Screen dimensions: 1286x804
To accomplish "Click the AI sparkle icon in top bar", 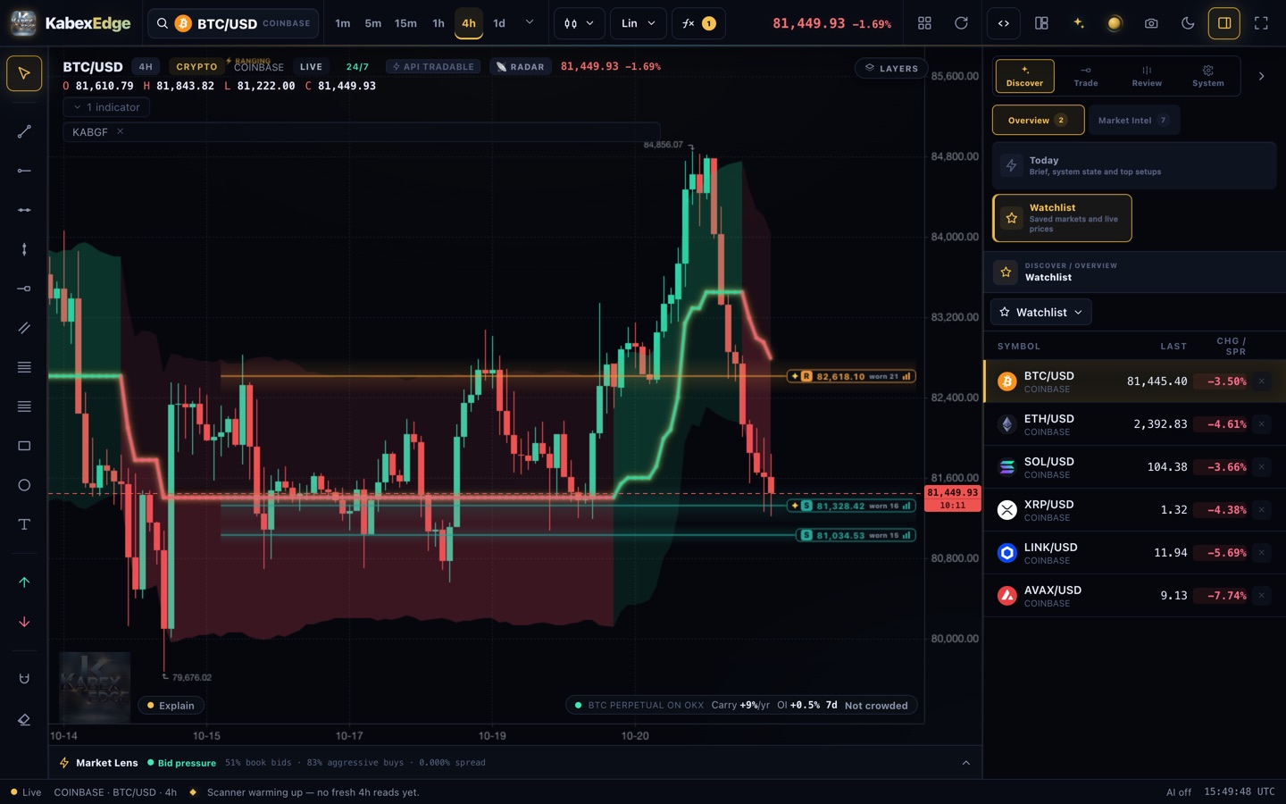I will pos(1078,23).
